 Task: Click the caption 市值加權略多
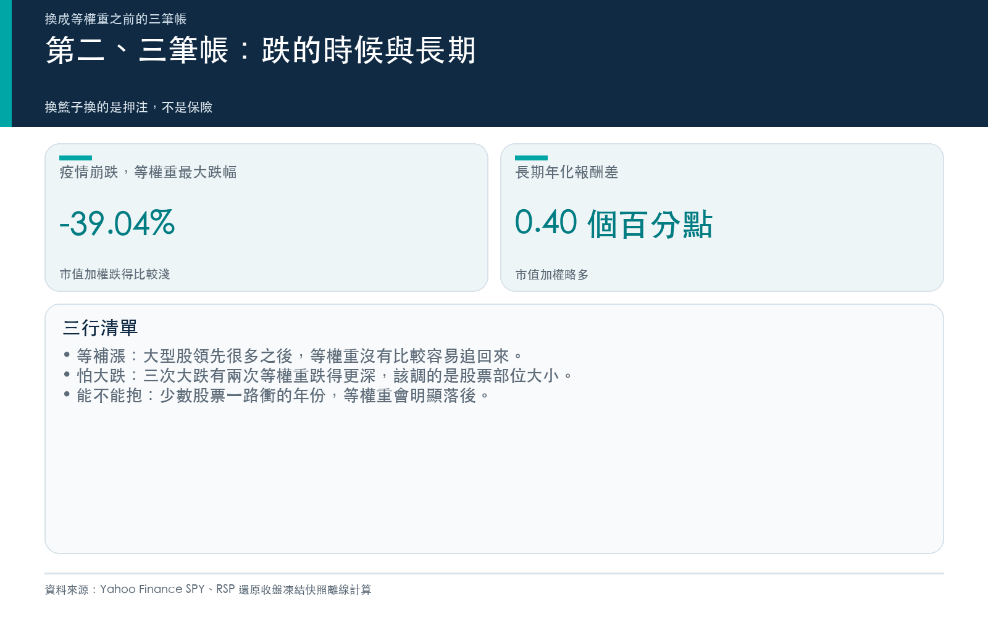pos(552,275)
